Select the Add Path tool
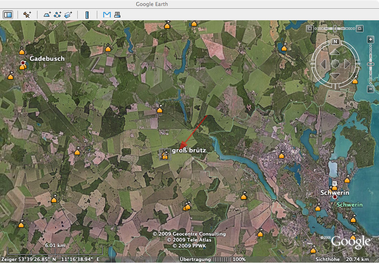Viewport: 379px width, 263px height. [x=58, y=15]
